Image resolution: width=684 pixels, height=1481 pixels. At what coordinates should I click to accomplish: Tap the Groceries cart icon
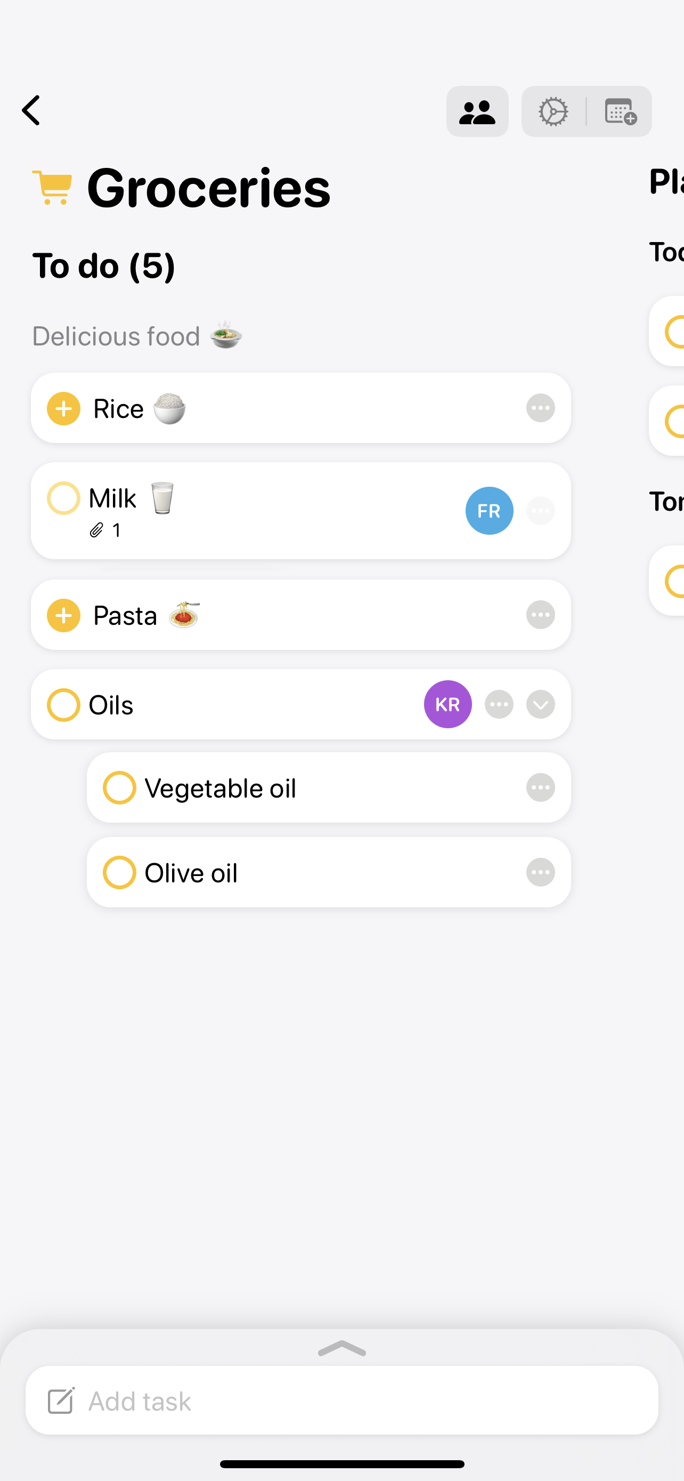tap(52, 188)
